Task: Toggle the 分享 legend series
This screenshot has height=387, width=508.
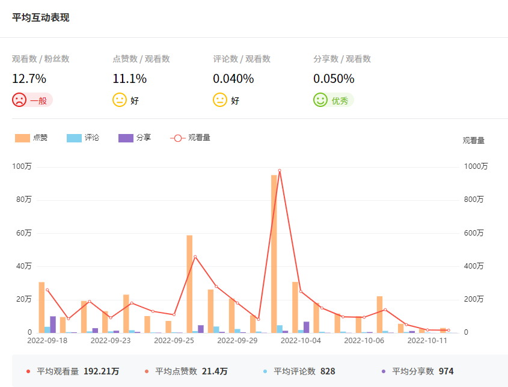Action: click(135, 138)
